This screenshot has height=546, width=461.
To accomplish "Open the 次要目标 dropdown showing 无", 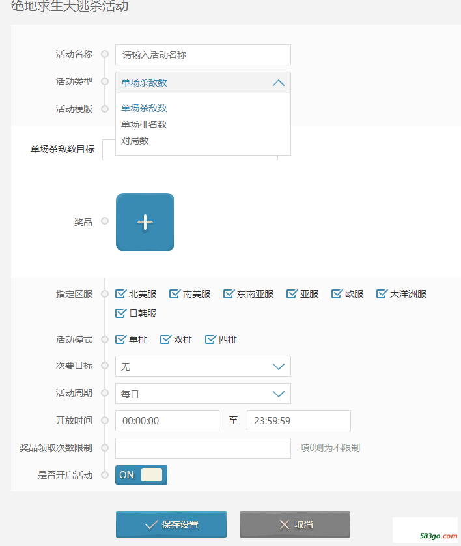I will (x=203, y=366).
